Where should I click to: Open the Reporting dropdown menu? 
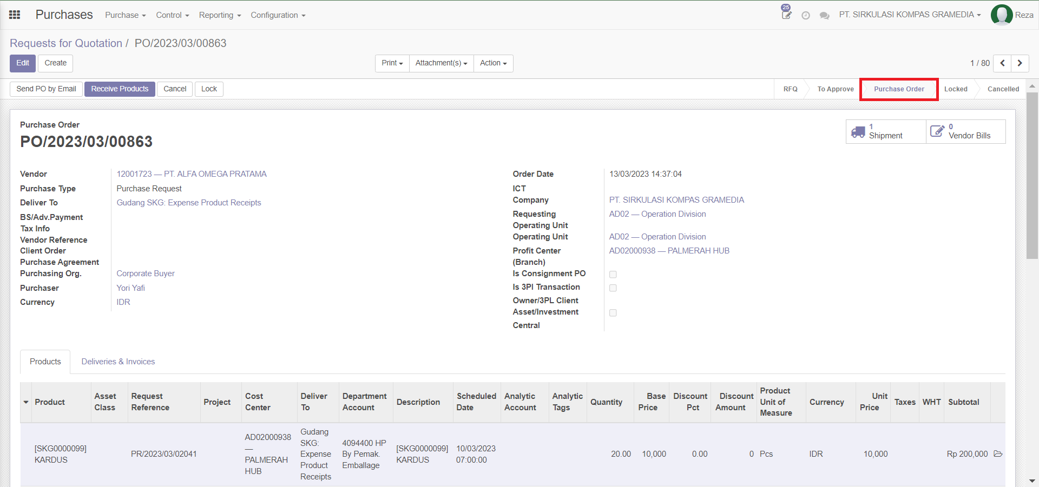click(x=220, y=15)
